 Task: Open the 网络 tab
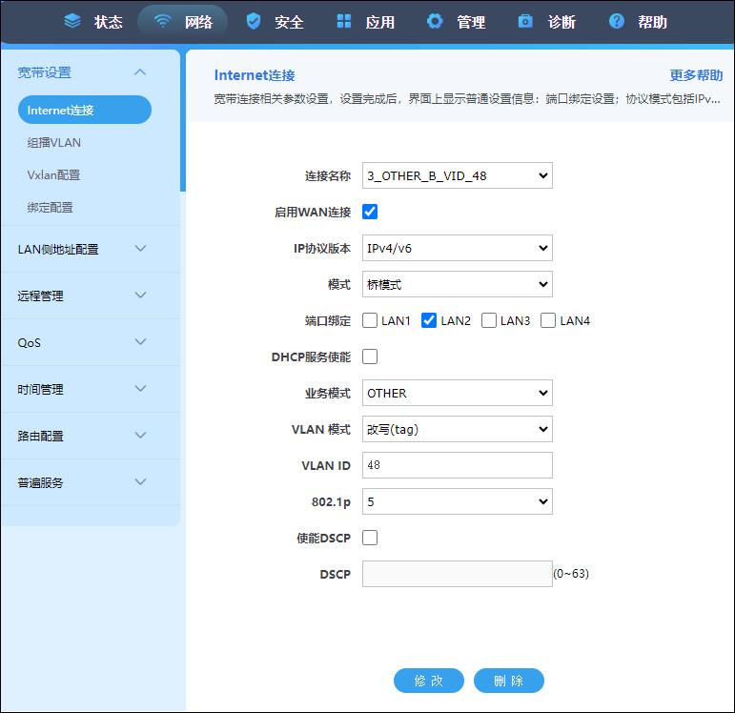click(x=183, y=22)
